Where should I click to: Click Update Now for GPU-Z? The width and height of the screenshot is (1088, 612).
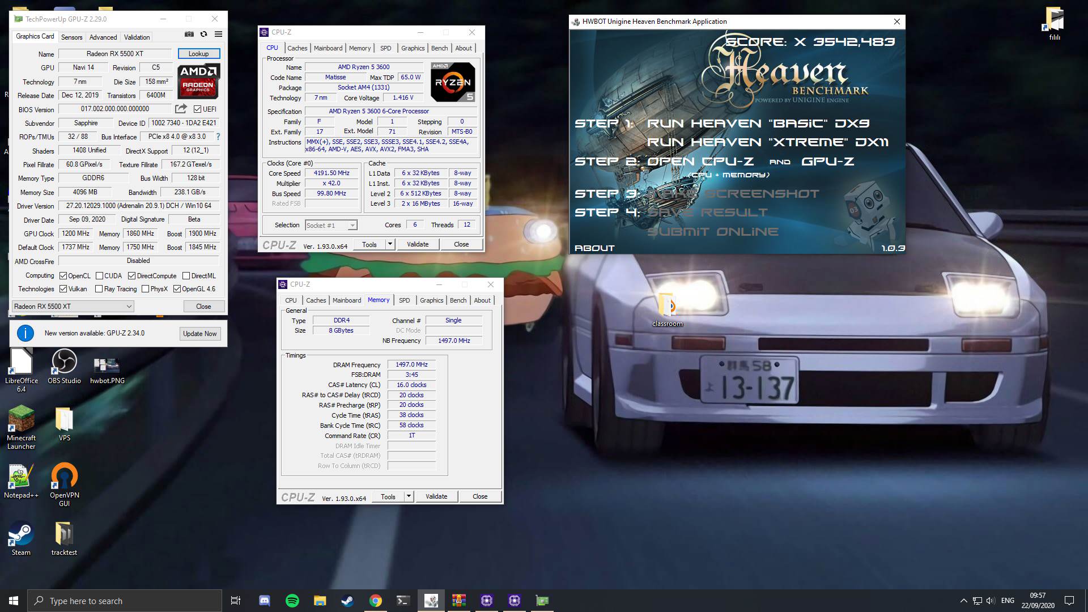pos(200,334)
